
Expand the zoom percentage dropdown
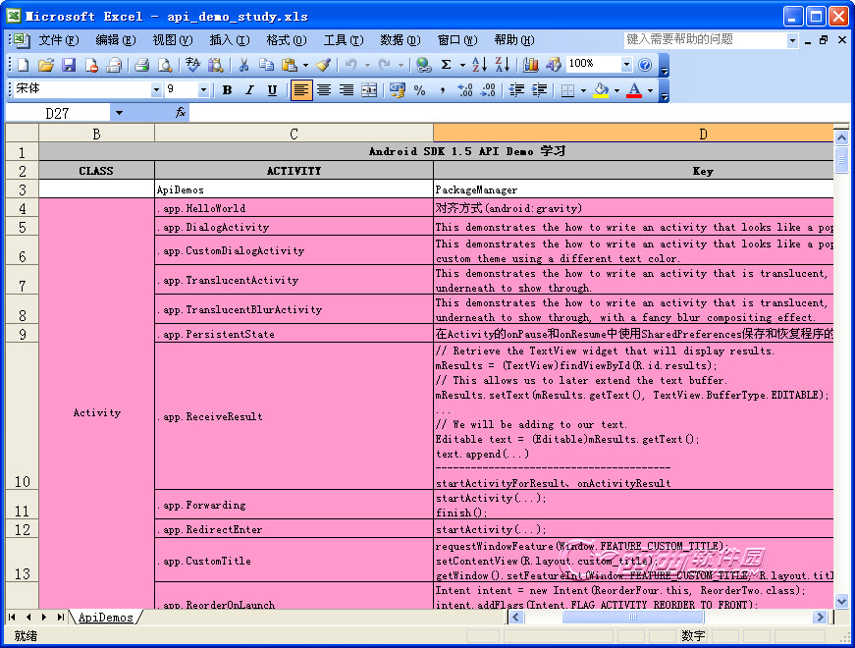[626, 65]
